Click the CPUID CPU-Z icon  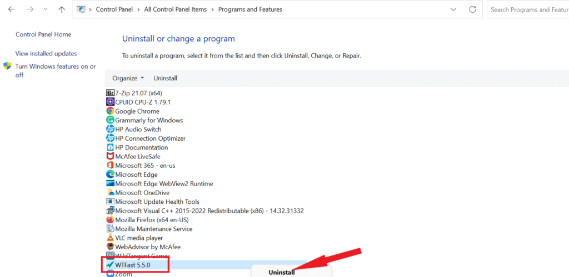click(x=110, y=102)
